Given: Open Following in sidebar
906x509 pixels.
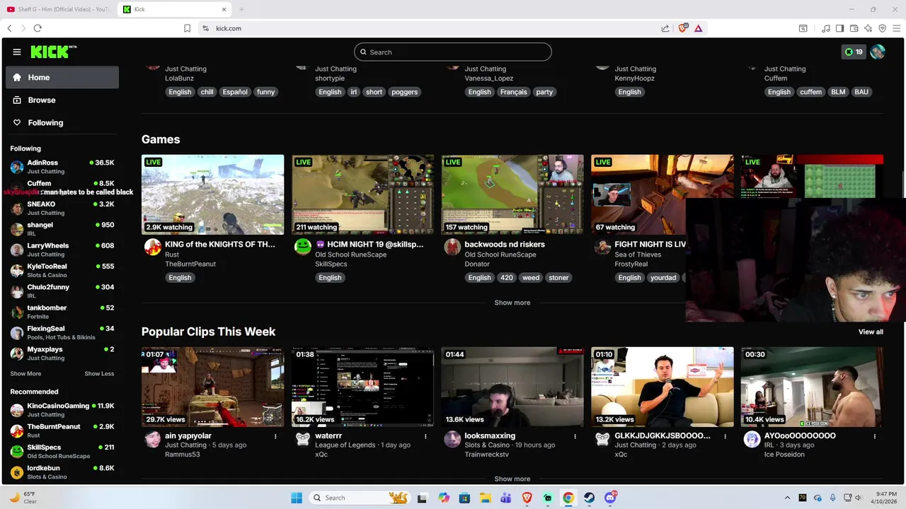Looking at the screenshot, I should point(62,122).
